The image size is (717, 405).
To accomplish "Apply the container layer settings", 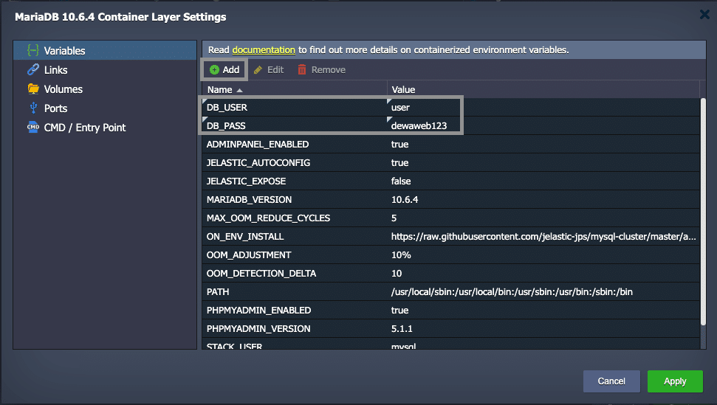I will pos(675,381).
